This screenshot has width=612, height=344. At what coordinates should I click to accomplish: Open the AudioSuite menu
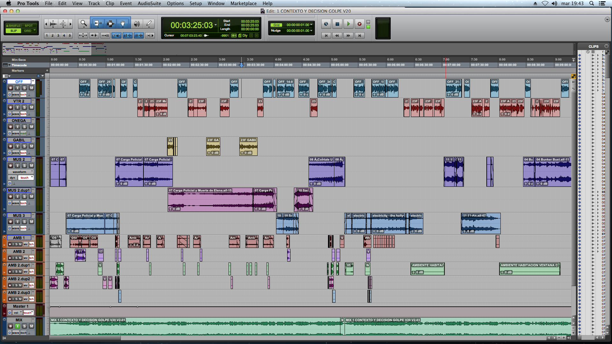[149, 4]
